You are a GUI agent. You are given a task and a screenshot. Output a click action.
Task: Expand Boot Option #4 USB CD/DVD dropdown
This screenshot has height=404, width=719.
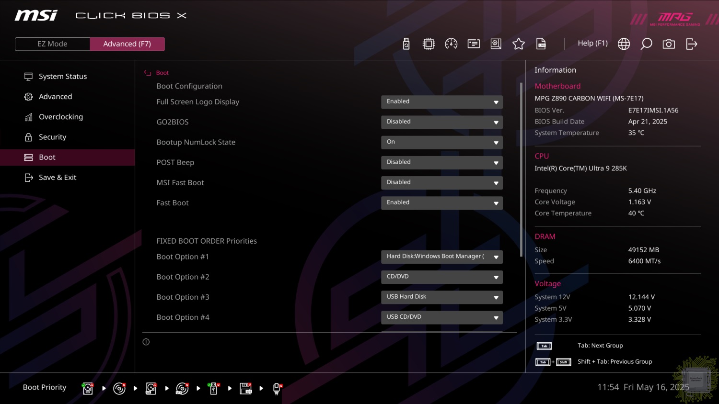[442, 317]
